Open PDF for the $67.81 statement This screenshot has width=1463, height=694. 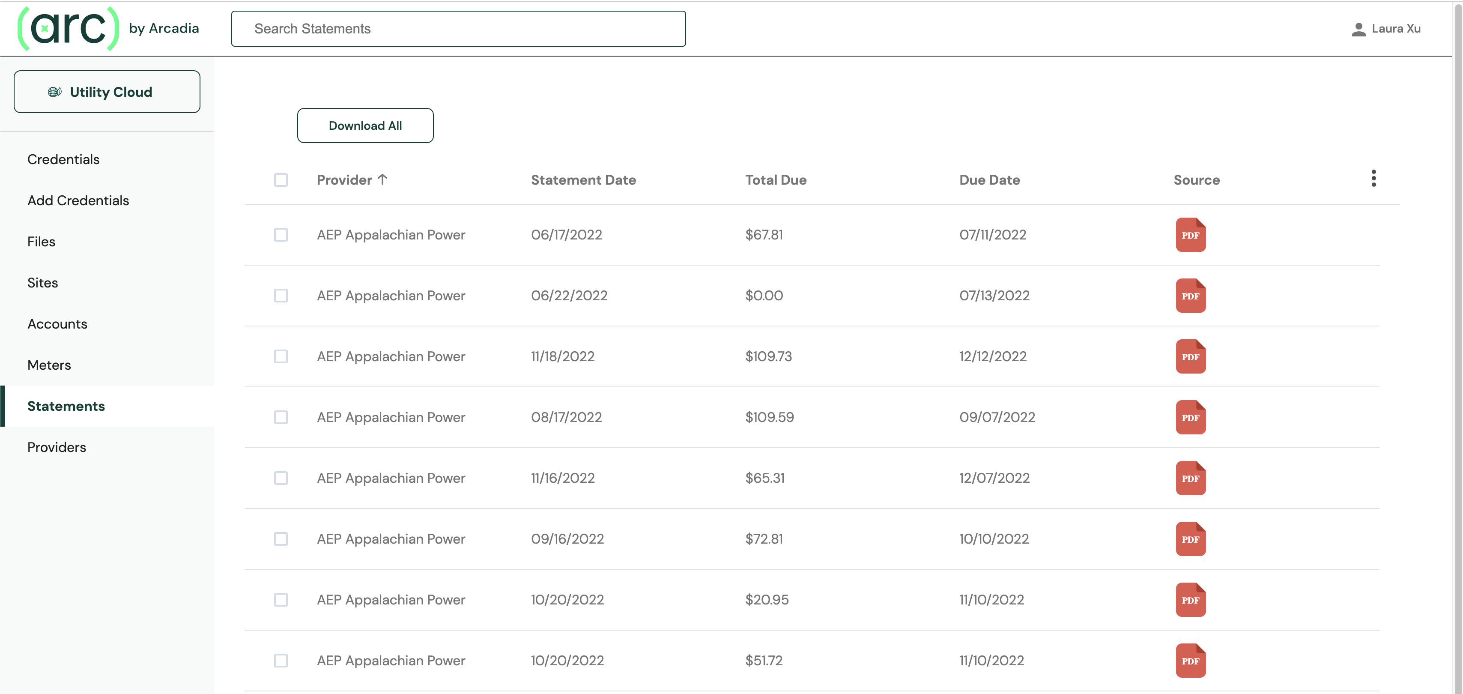(x=1190, y=235)
